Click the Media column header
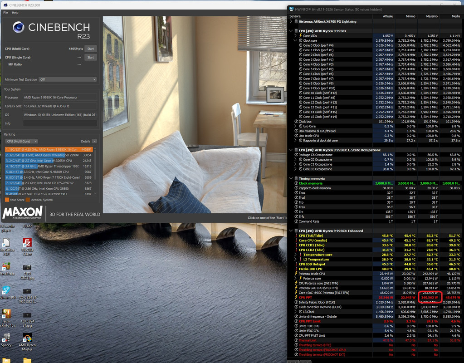The image size is (464, 363). click(451, 16)
